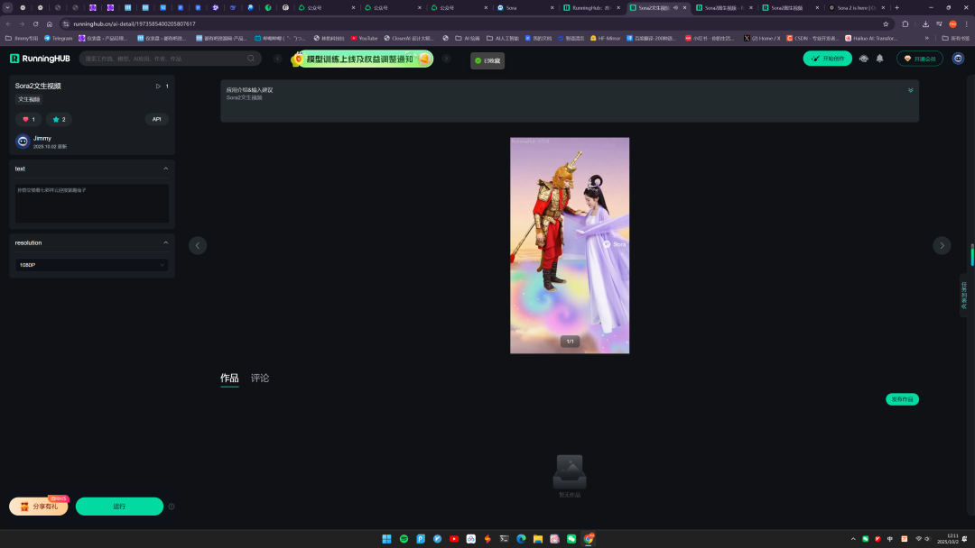Reload the browser page
This screenshot has height=548, width=975.
[x=35, y=23]
